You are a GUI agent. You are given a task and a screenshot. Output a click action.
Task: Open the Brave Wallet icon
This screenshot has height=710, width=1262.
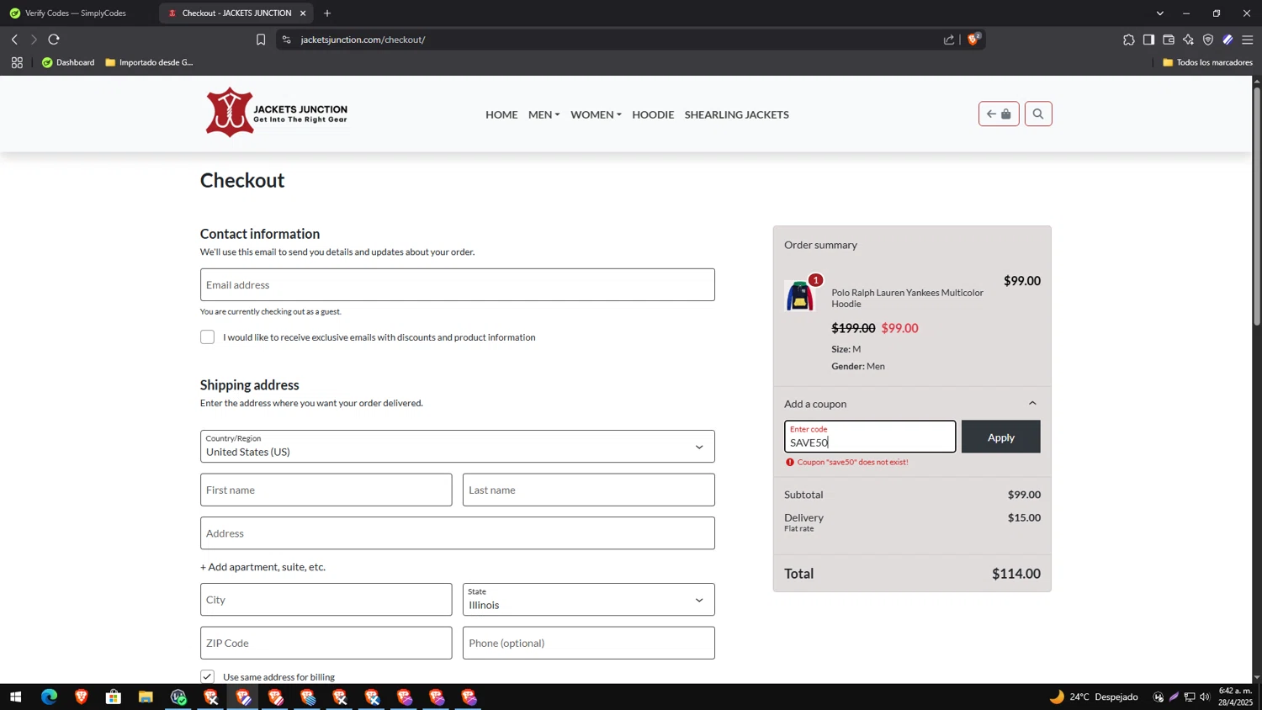coord(1169,40)
